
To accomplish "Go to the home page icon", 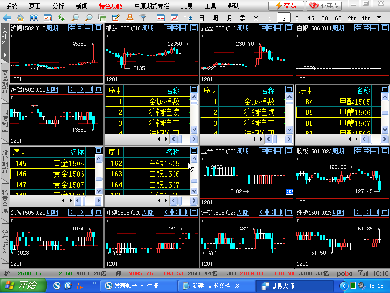I will 20,18.
